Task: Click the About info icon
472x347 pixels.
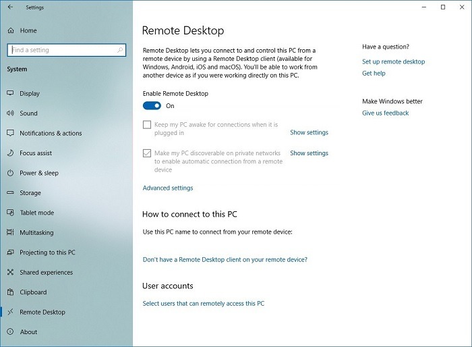Action: [10, 331]
